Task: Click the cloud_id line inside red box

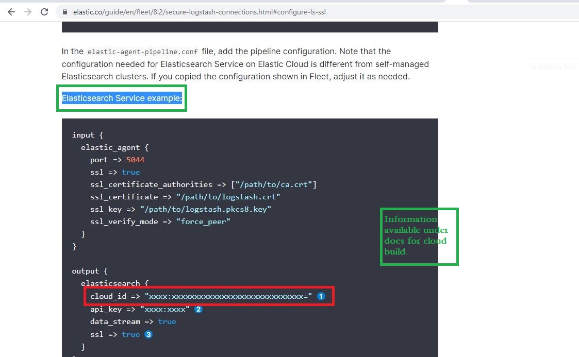Action: (x=201, y=296)
